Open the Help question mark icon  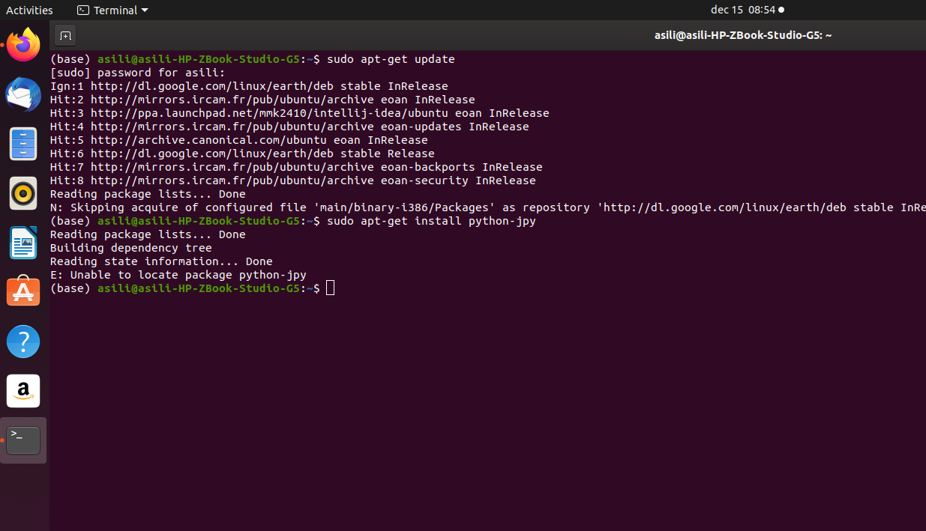tap(24, 342)
